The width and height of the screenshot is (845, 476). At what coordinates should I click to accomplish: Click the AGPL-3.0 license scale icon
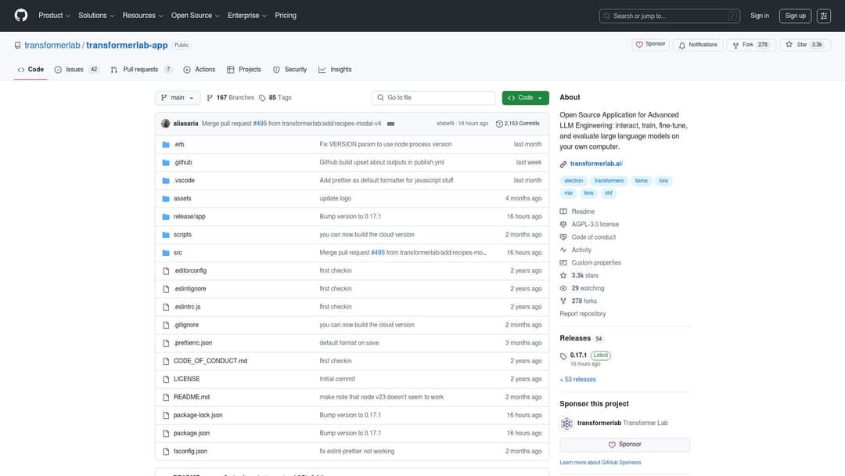pyautogui.click(x=563, y=224)
